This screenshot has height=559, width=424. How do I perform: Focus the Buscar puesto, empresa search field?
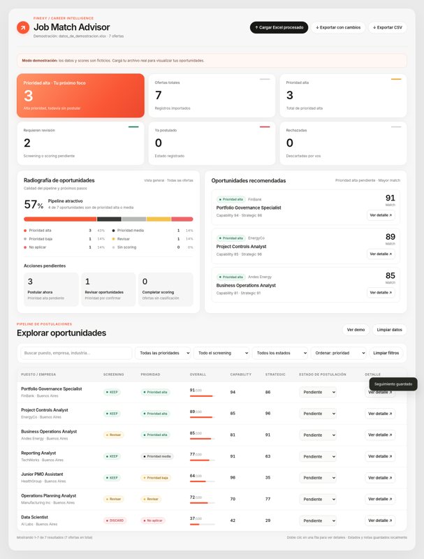pyautogui.click(x=76, y=353)
